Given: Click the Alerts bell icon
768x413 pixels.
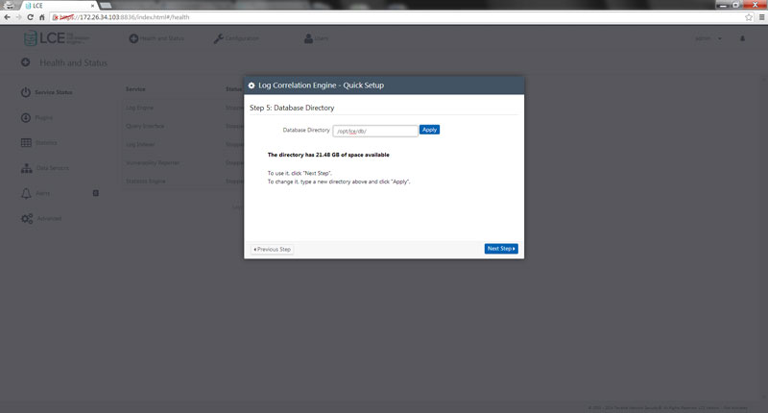Looking at the screenshot, I should [x=26, y=193].
